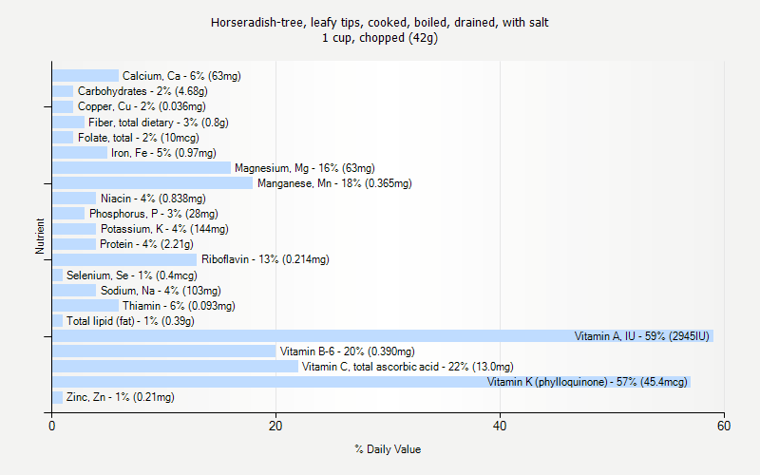Click the 40 tick on the x-axis
This screenshot has width=760, height=475.
pos(500,427)
